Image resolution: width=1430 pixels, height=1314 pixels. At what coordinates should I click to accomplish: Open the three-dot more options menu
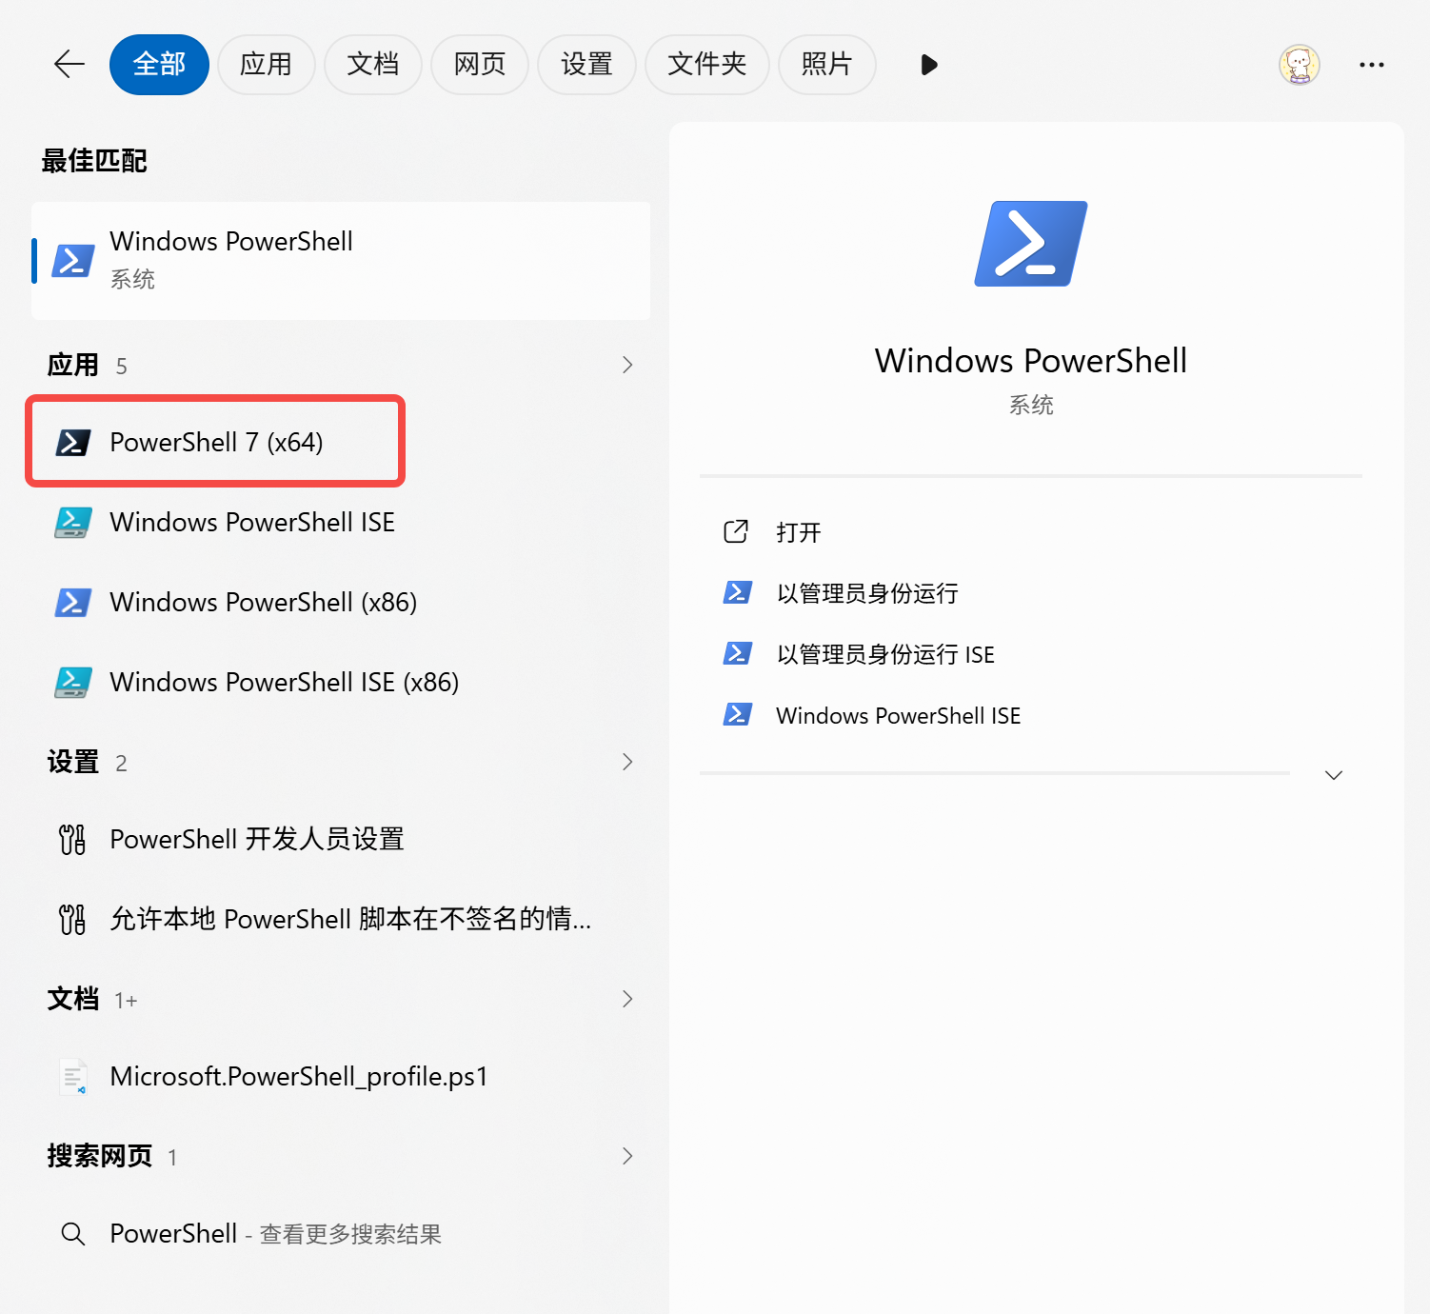(1371, 65)
